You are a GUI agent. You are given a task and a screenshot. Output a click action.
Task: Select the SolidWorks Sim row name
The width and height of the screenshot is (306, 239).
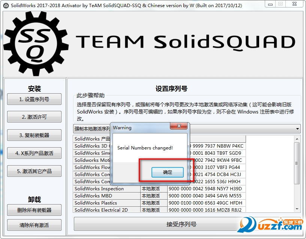[x=92, y=153]
